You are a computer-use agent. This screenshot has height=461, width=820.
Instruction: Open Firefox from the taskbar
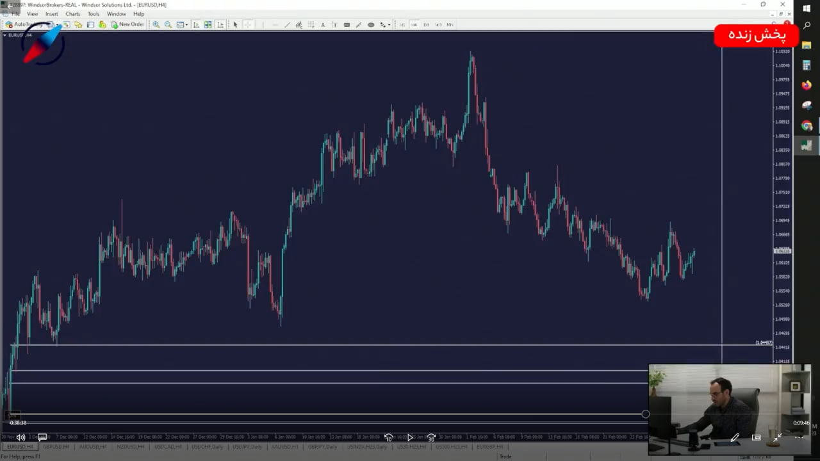pos(807,85)
